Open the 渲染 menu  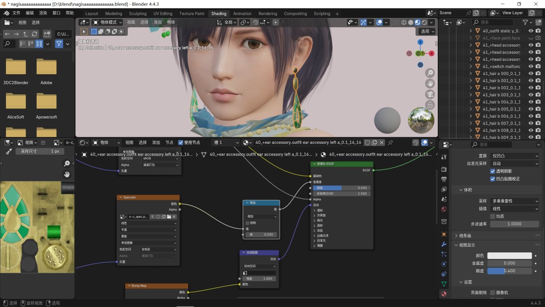[43, 13]
